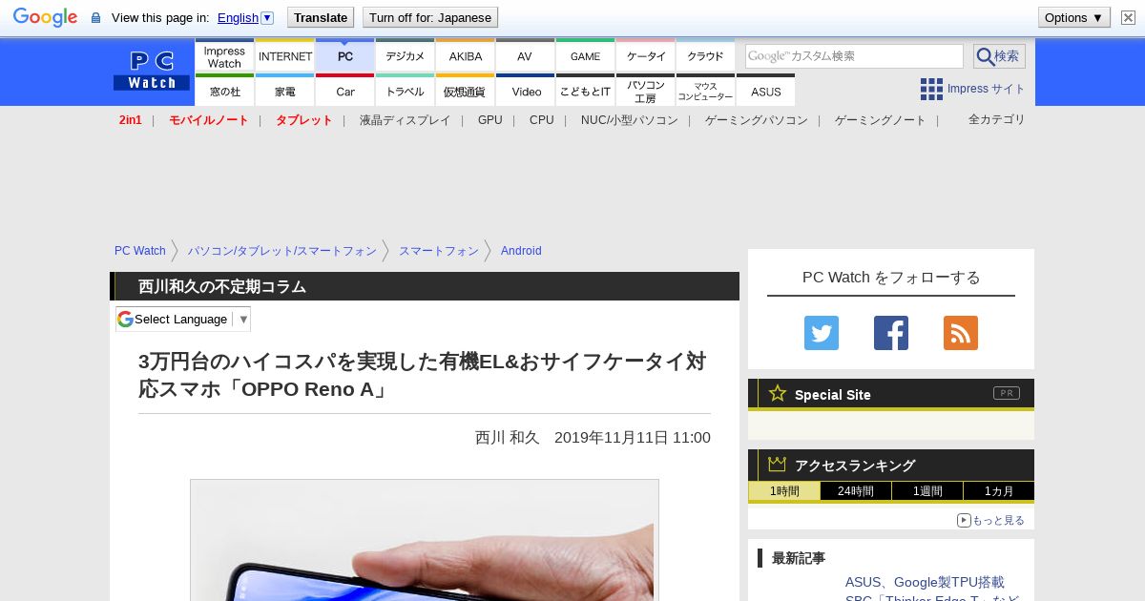Screen dimensions: 1145x601
Task: Go to the GPU category
Action: coord(490,120)
